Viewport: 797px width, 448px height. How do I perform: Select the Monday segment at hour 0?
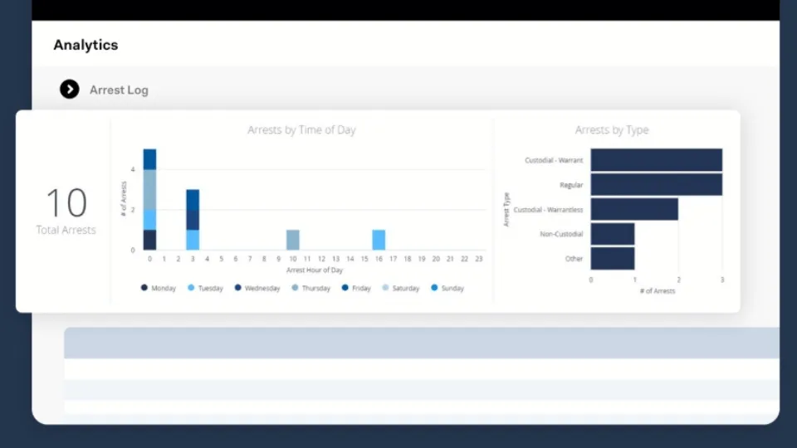150,240
